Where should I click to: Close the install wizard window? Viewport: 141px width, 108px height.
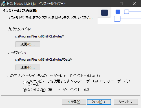tap(134, 4)
